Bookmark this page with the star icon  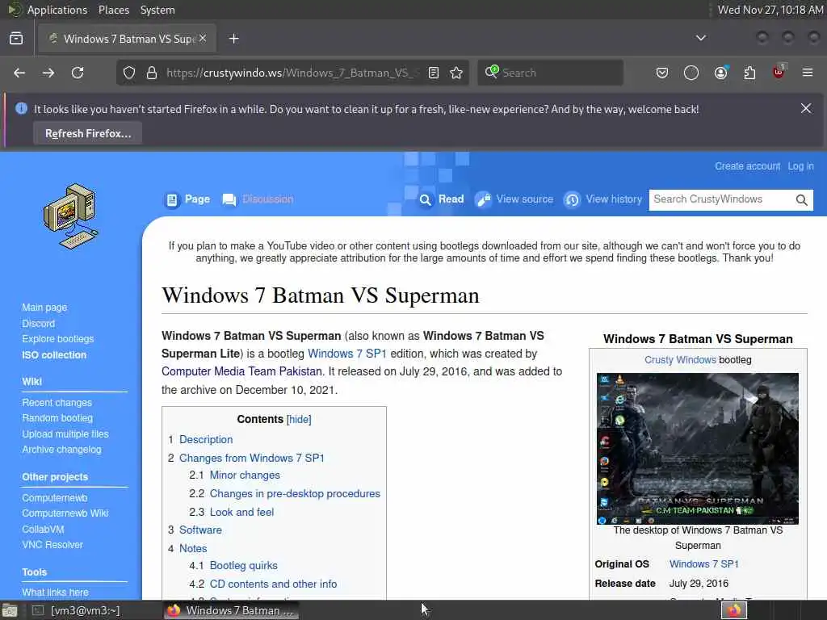click(457, 73)
